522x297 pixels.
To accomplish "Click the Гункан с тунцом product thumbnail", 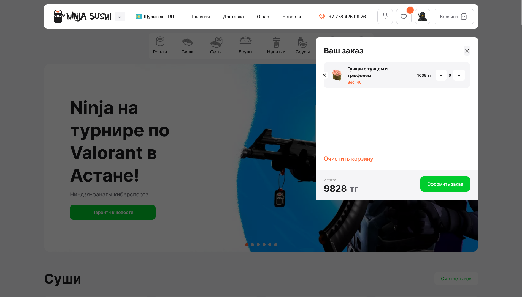I will pyautogui.click(x=337, y=75).
